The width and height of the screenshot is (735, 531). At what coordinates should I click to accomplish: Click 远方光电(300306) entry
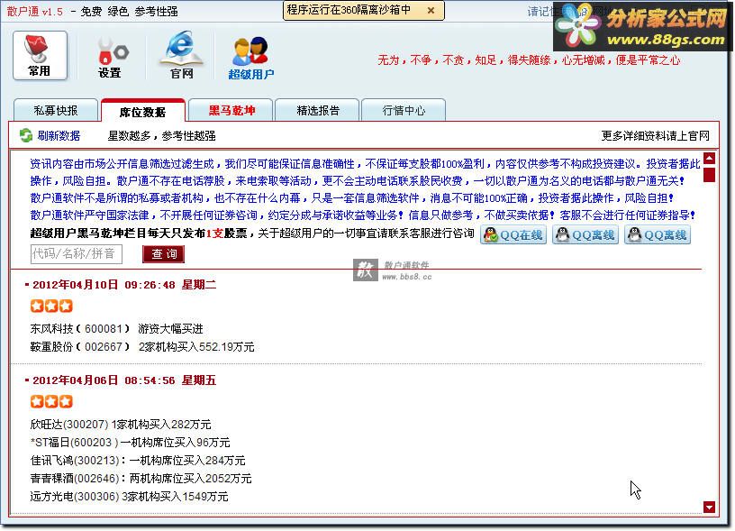(129, 496)
